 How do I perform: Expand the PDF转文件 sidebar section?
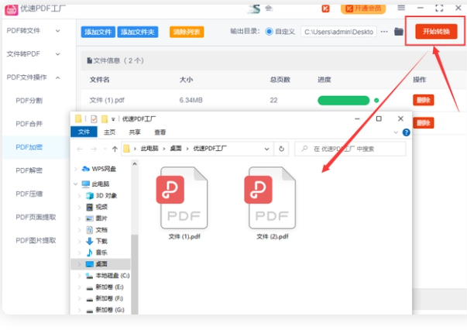click(58, 31)
